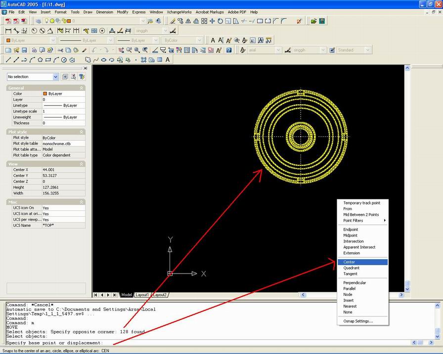Open the Linetype ByLayer dropdown
The image size is (443, 354).
click(x=110, y=39)
